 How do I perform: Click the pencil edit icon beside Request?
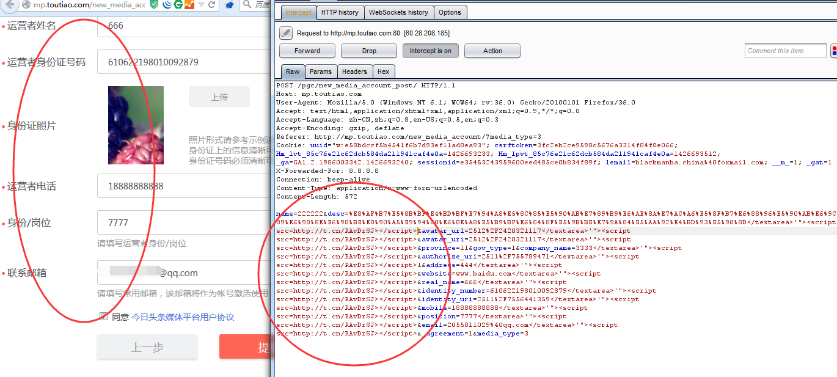(285, 33)
